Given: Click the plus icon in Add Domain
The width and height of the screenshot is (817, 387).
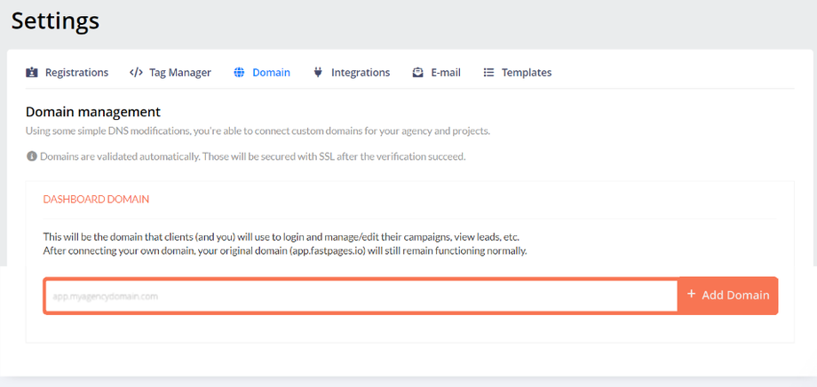Looking at the screenshot, I should click(x=691, y=295).
